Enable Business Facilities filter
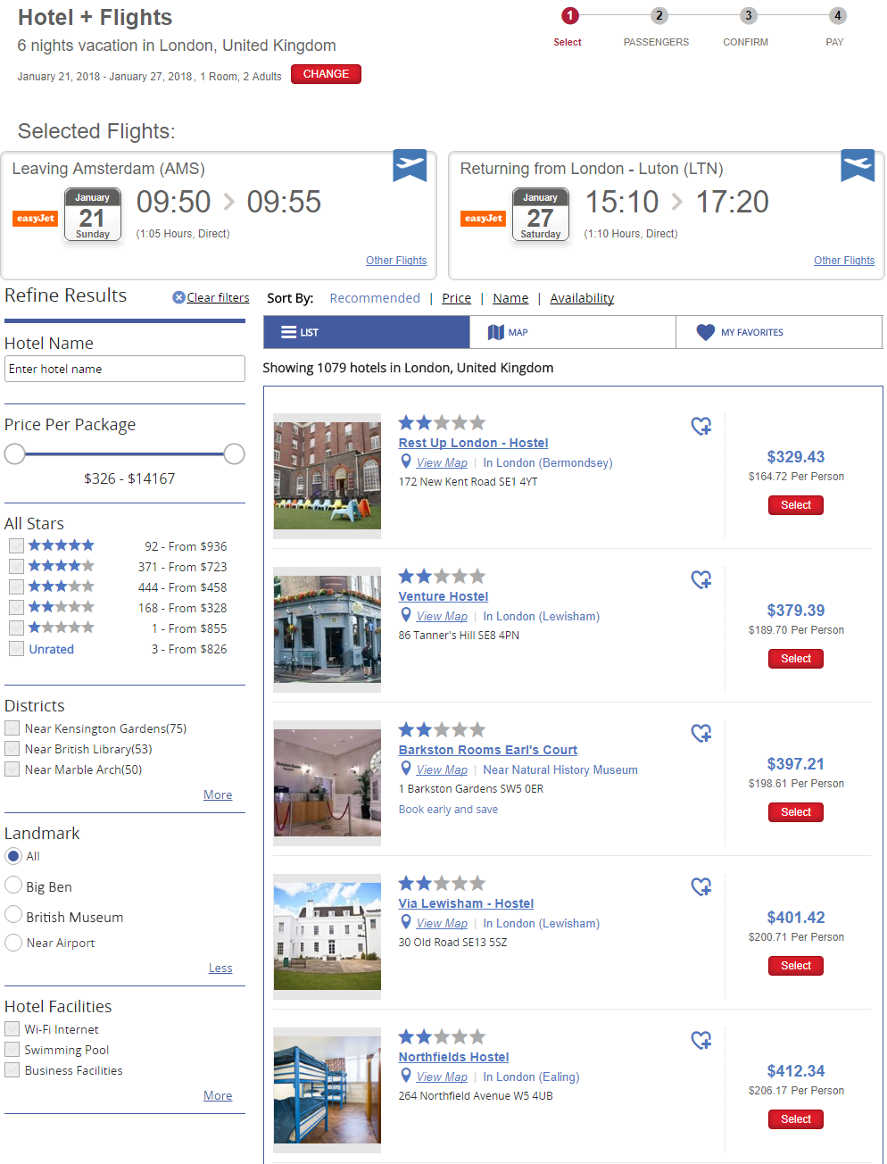This screenshot has height=1164, width=887. point(12,1070)
